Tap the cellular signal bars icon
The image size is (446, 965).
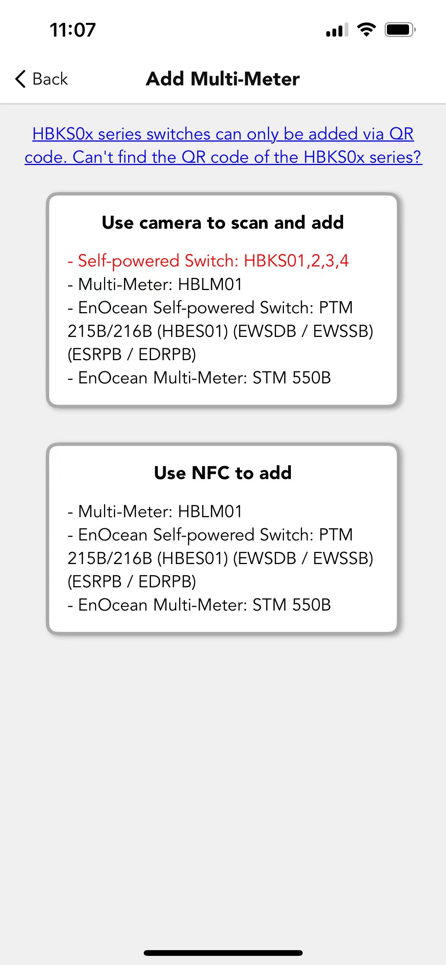(x=337, y=30)
